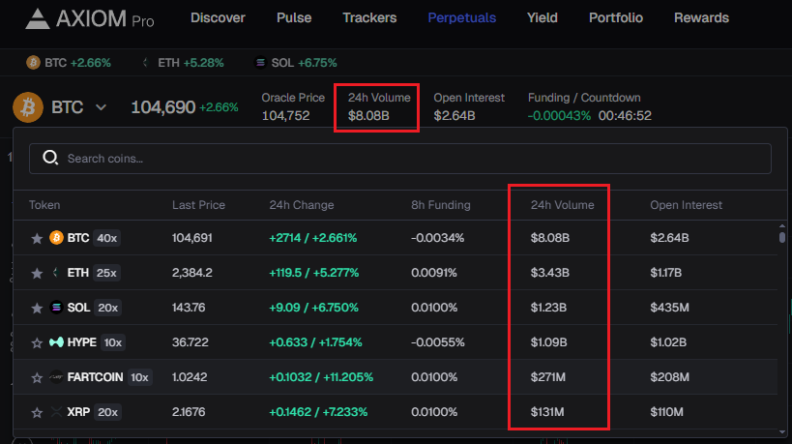Unfavorite SOL with its star

click(37, 309)
